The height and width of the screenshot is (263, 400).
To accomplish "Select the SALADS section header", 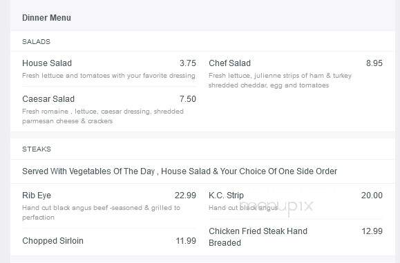I will [36, 42].
